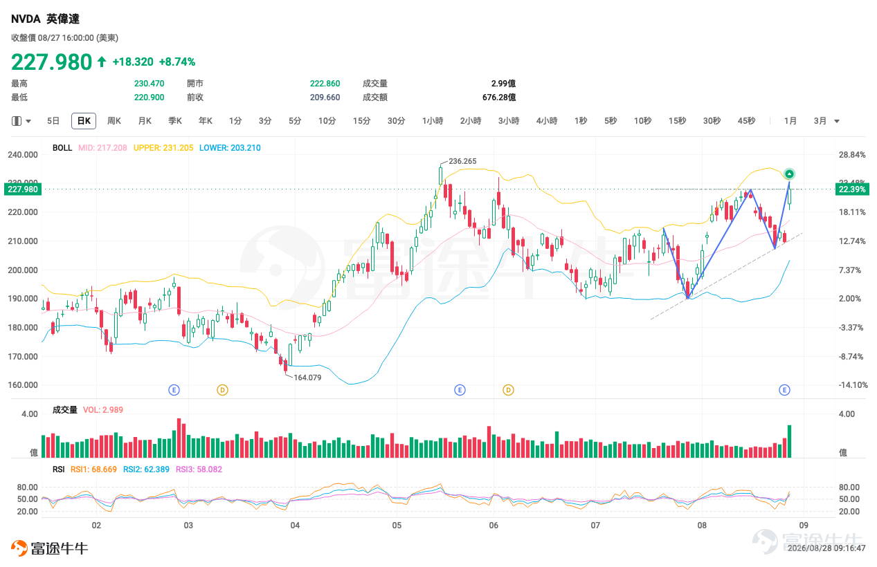Pick the 1秒 interval

[x=581, y=121]
